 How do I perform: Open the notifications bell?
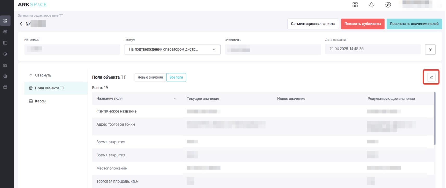click(371, 5)
